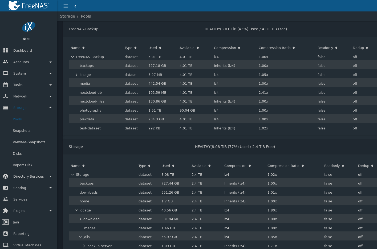
Task: Click Pools in the breadcrumb
Action: (x=86, y=16)
